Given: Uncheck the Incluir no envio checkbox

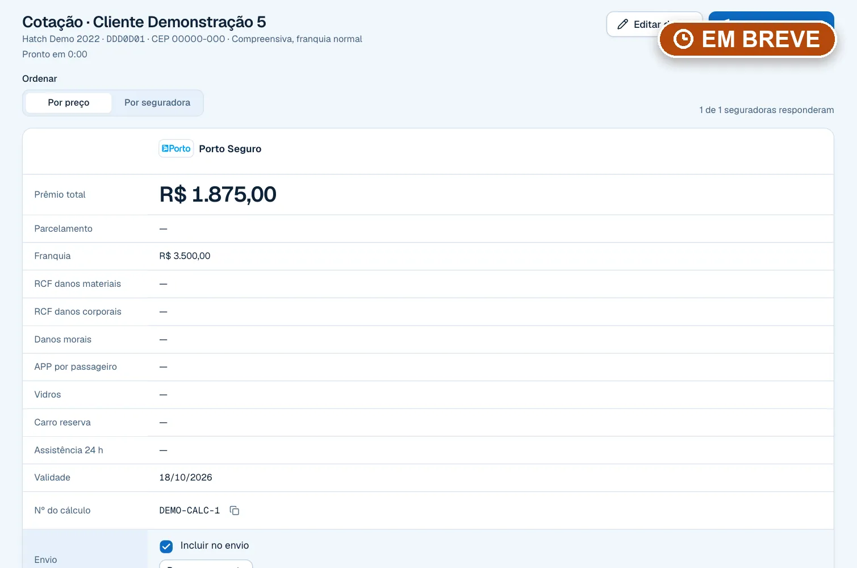Looking at the screenshot, I should 166,546.
